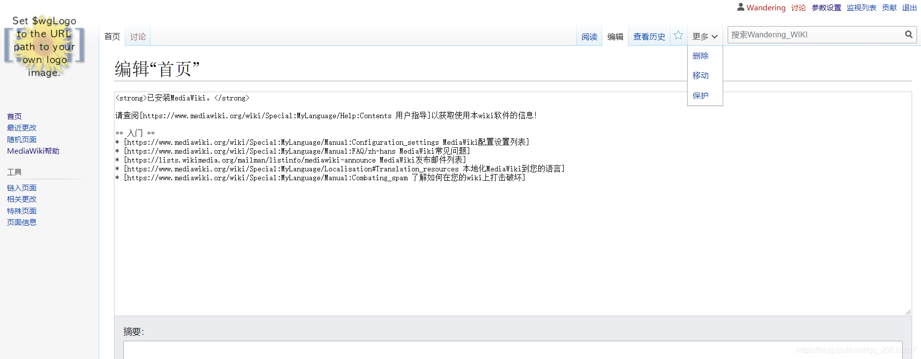Screen dimensions: 921x359
Task: Open 随机页面 in the sidebar
Action: tap(22, 139)
